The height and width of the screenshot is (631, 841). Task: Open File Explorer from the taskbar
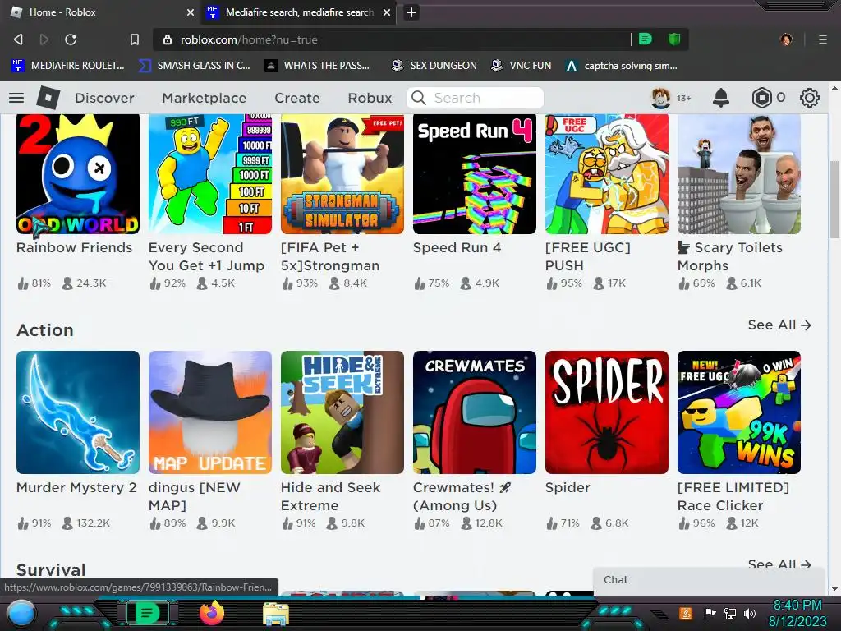pos(276,613)
